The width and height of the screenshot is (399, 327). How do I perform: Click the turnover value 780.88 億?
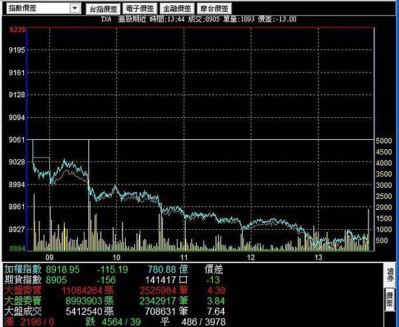[168, 270]
